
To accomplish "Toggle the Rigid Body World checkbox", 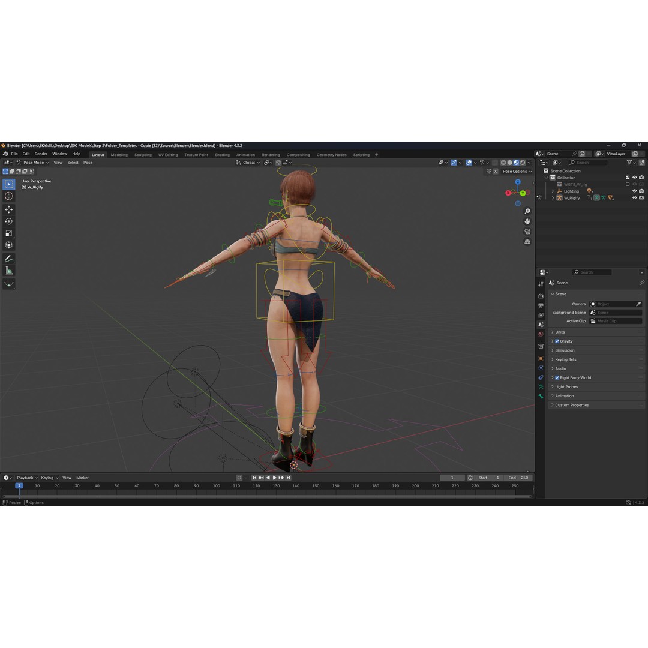I will pyautogui.click(x=557, y=378).
